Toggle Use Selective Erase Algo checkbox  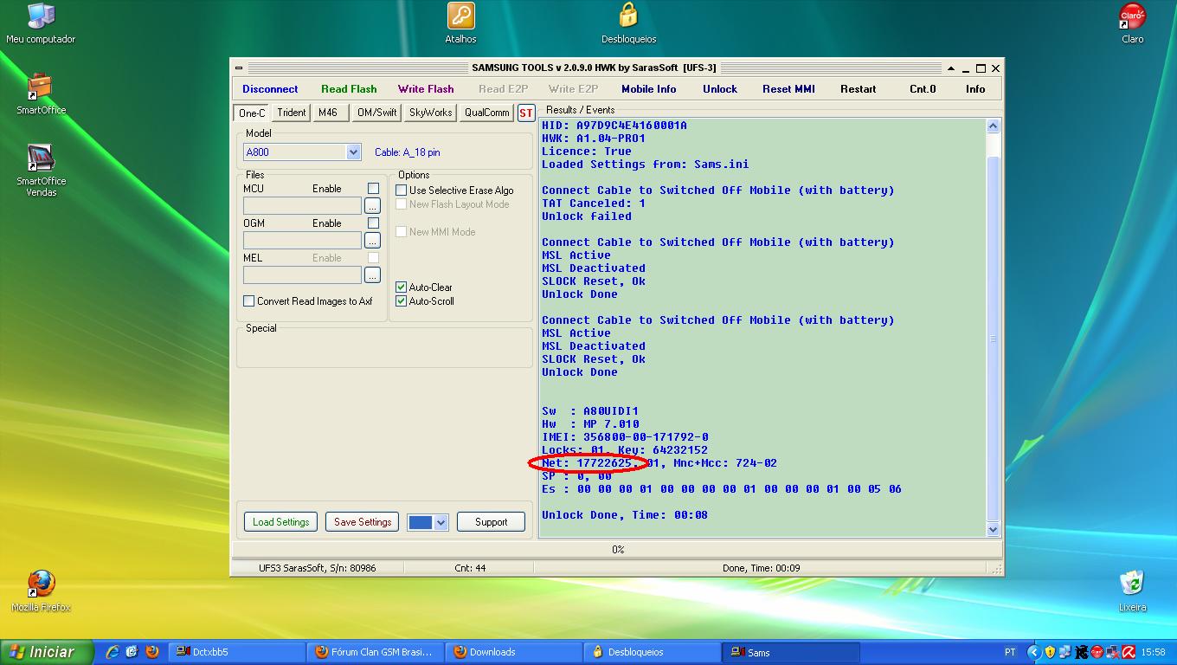point(402,190)
